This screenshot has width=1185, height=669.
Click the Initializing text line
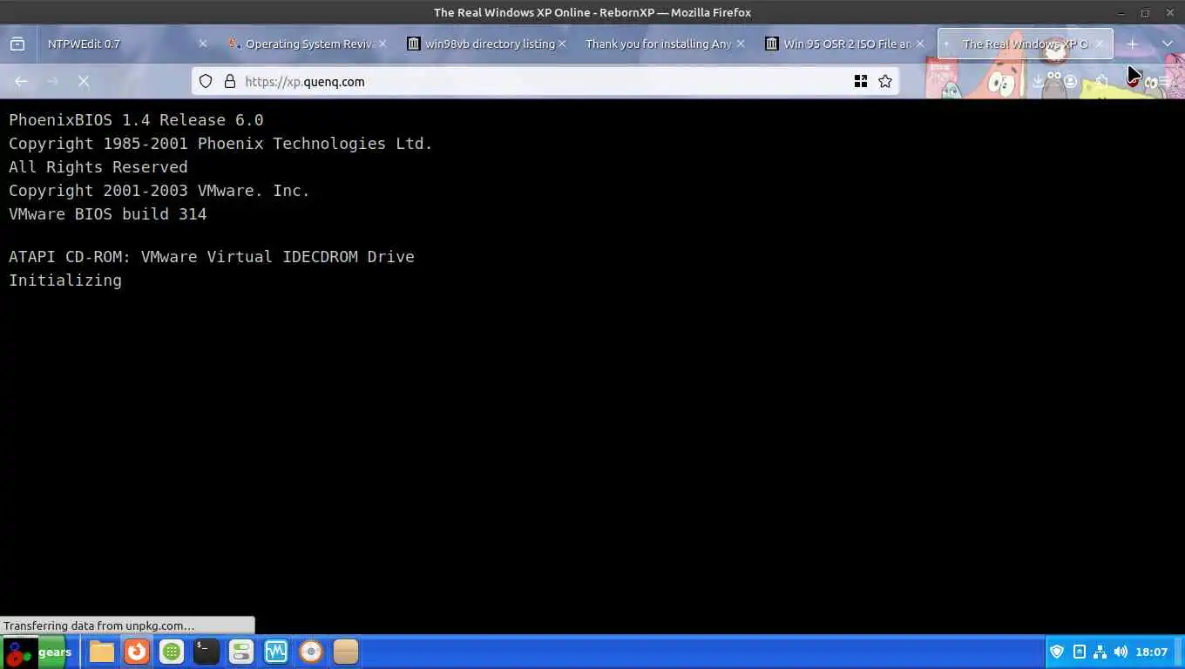coord(65,280)
